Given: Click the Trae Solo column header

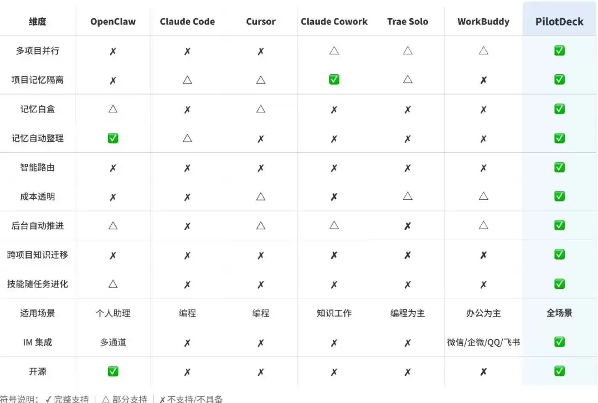Looking at the screenshot, I should point(408,22).
